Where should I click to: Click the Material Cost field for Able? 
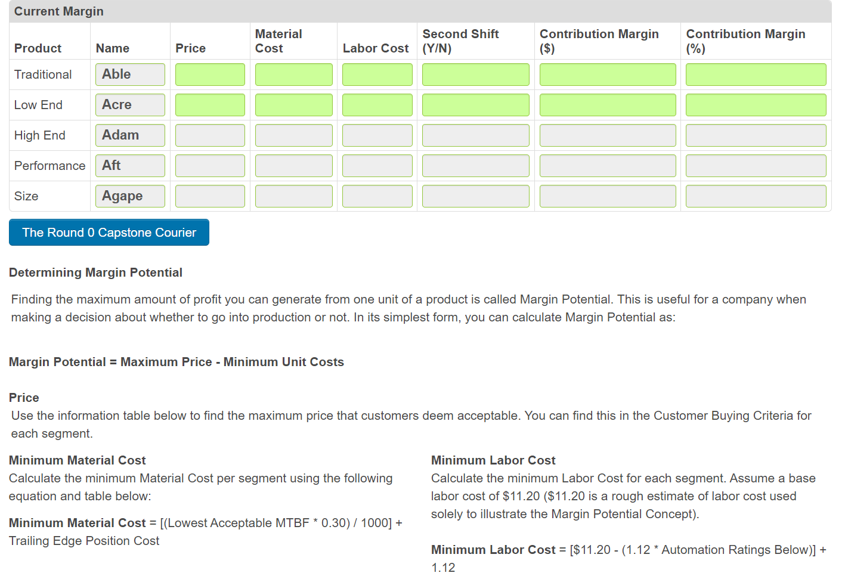click(x=293, y=74)
